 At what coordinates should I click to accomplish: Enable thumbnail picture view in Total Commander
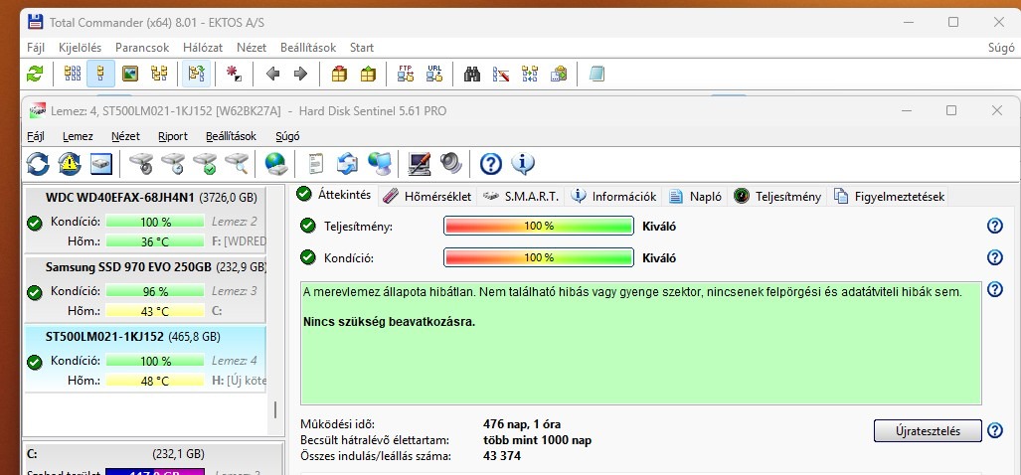(130, 75)
